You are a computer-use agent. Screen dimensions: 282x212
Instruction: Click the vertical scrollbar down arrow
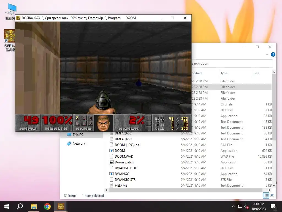pos(274,185)
